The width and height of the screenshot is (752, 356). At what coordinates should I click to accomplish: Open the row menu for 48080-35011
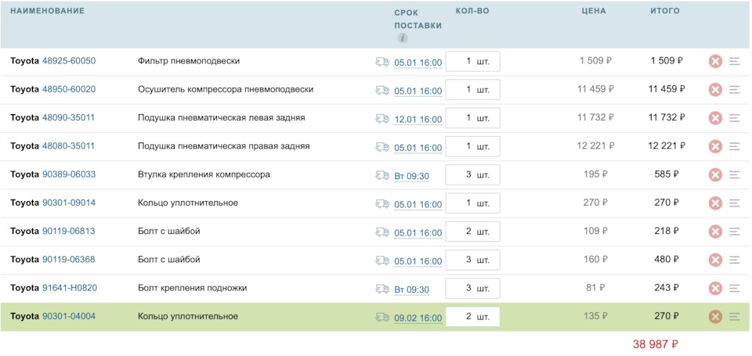734,146
